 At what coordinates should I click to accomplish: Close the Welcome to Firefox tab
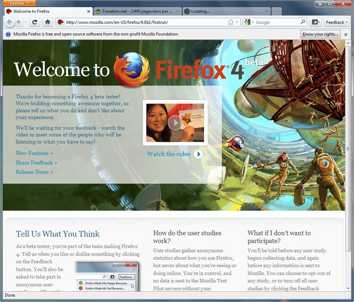(x=88, y=11)
